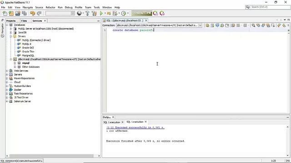The height and width of the screenshot is (163, 291).
Task: Close the Services tab
Action: pos(45,21)
